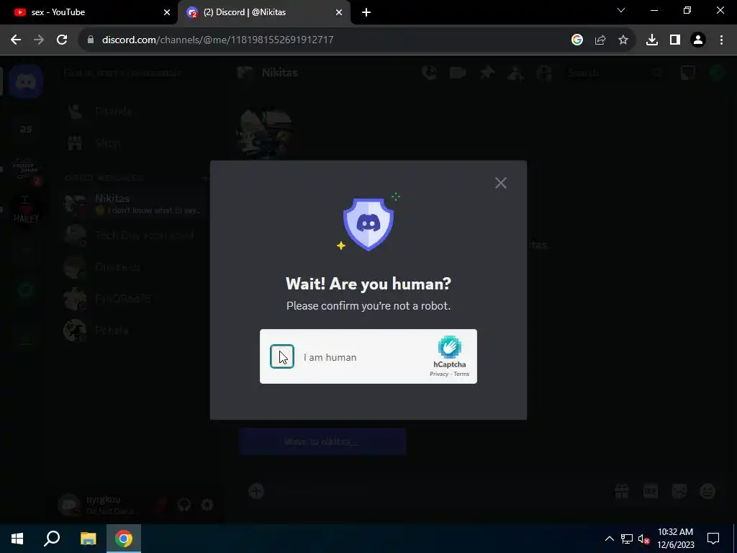Open the Windows notification center
The height and width of the screenshot is (553, 737).
(x=713, y=539)
